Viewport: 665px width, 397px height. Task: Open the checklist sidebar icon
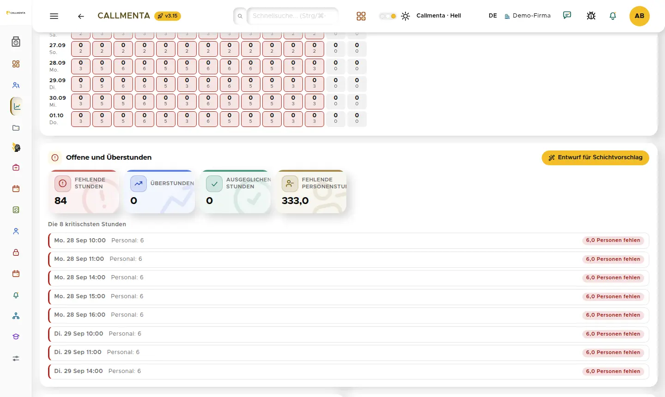(x=16, y=210)
